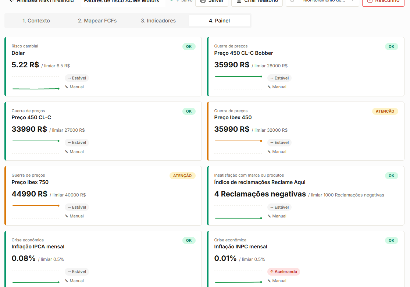Go back to Análises RiskThreshold

[41, 1]
